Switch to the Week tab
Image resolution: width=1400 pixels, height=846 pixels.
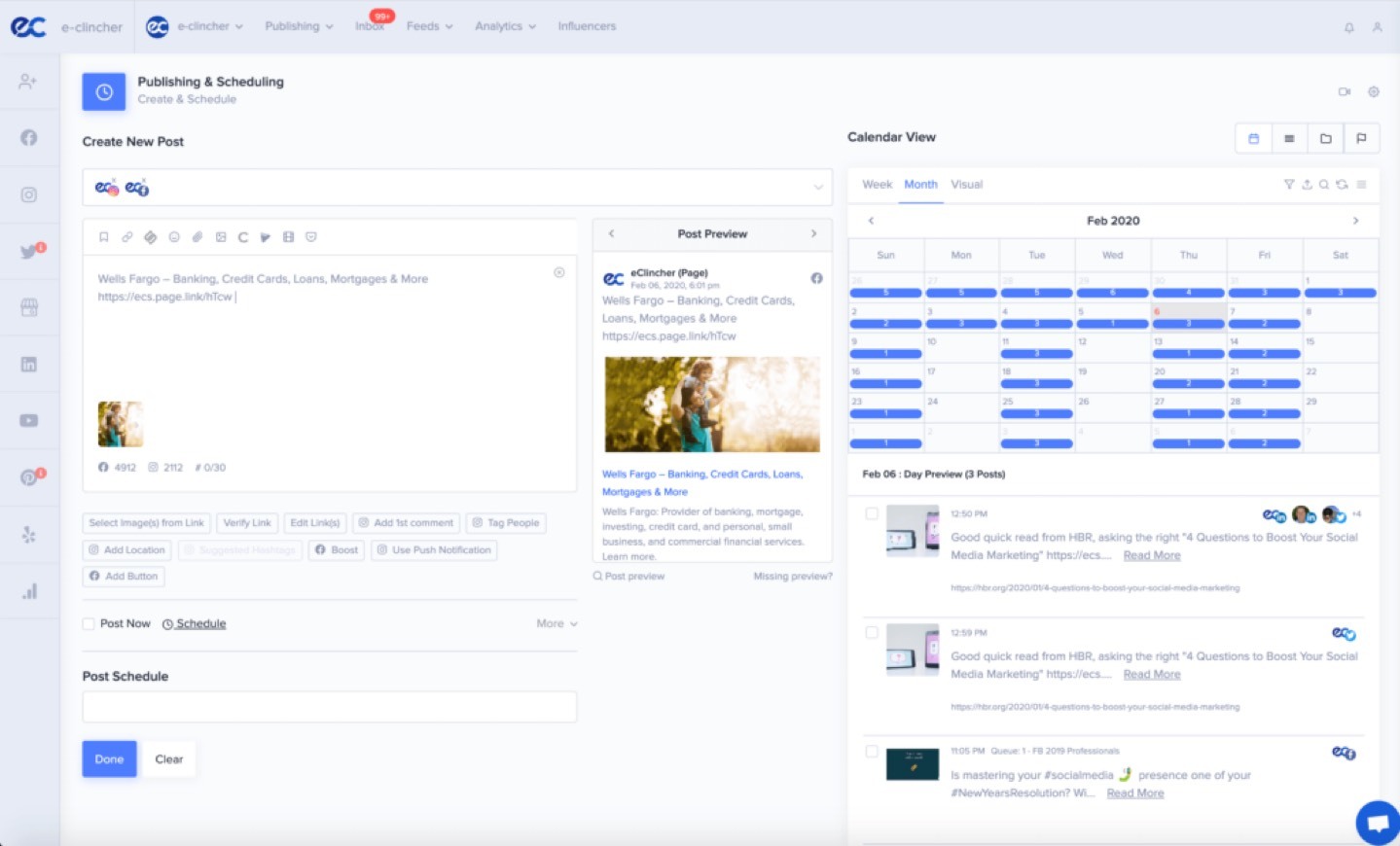[x=877, y=185]
